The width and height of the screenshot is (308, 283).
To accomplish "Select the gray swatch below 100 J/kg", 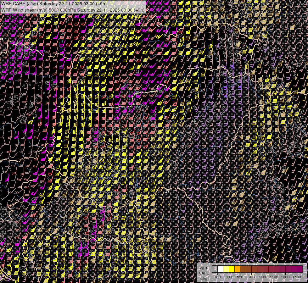I will pyautogui.click(x=215, y=269).
